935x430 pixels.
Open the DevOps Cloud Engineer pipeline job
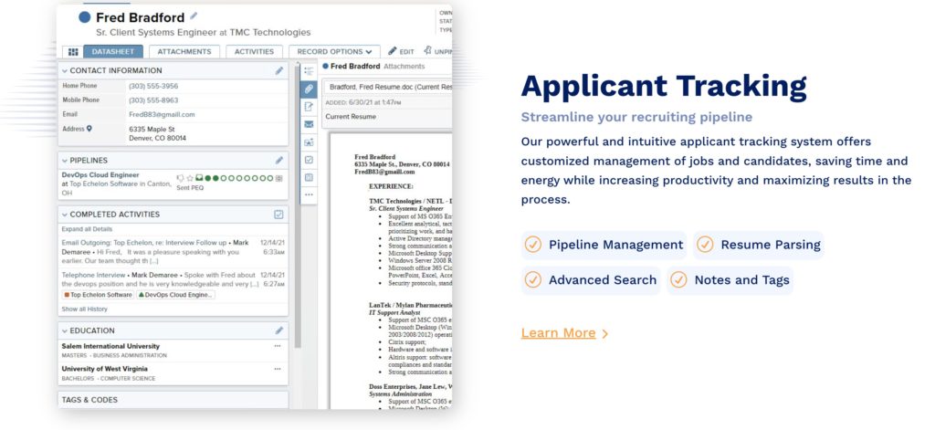coord(100,174)
